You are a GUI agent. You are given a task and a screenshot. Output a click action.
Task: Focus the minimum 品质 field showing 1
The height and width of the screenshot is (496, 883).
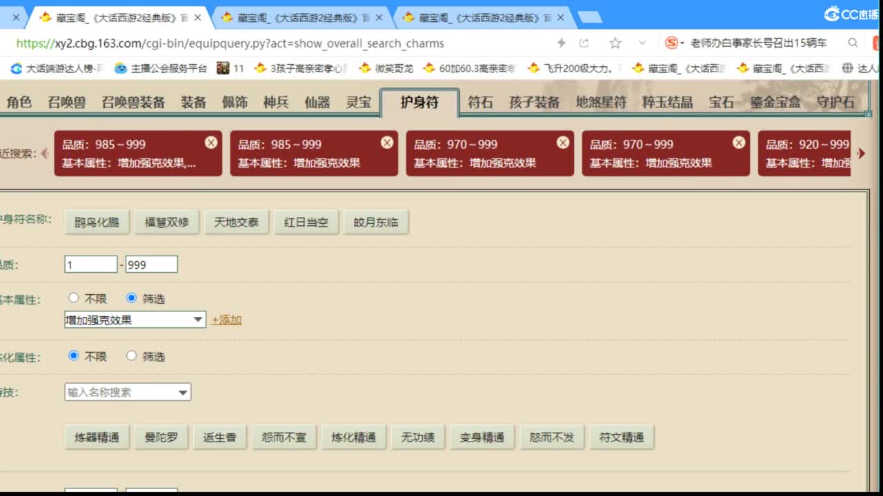91,265
